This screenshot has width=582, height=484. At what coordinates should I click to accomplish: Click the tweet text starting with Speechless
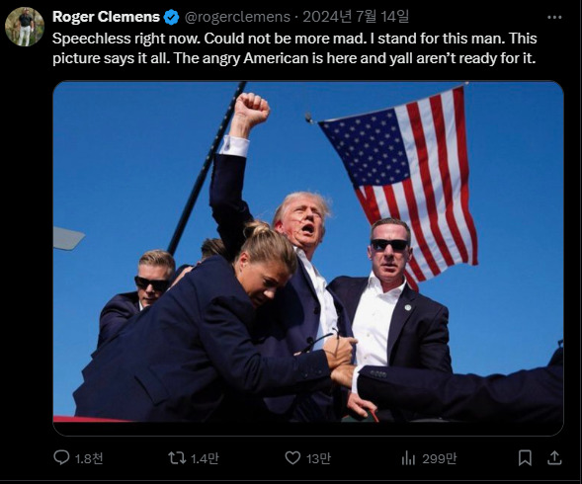(x=294, y=48)
